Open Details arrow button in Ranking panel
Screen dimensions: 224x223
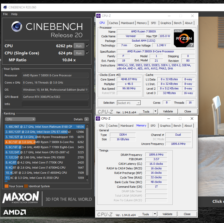pyautogui.click(x=87, y=119)
